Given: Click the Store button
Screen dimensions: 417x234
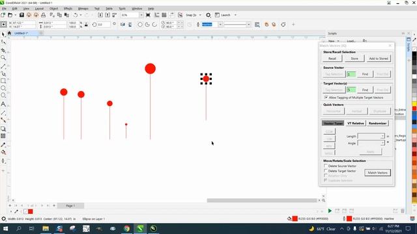Looking at the screenshot, I should click(x=354, y=58).
